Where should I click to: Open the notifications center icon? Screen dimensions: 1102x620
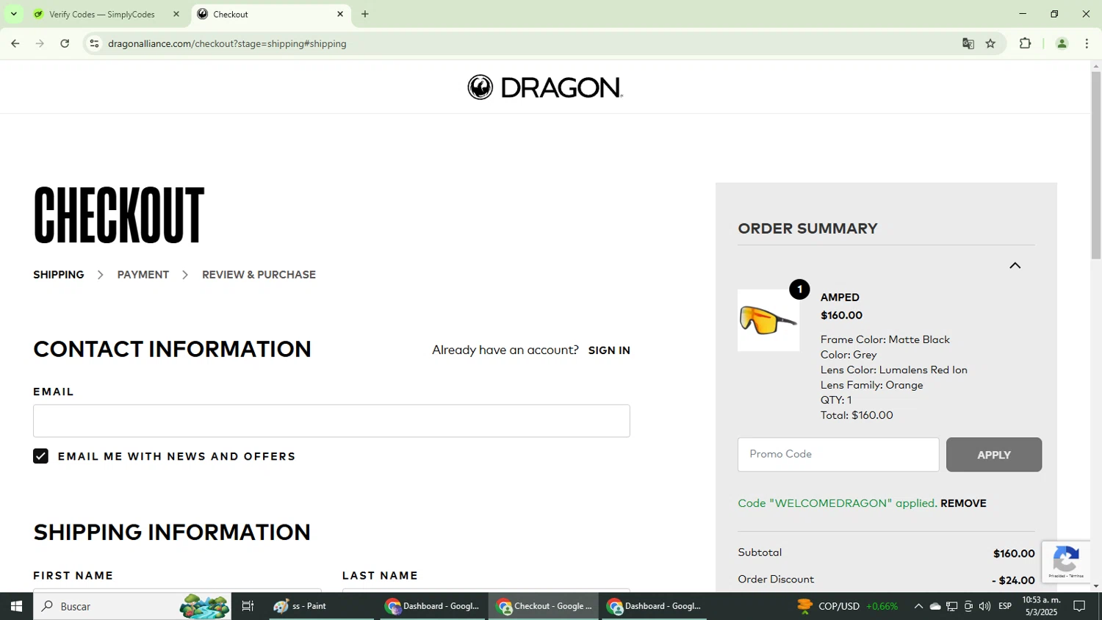(x=1079, y=606)
